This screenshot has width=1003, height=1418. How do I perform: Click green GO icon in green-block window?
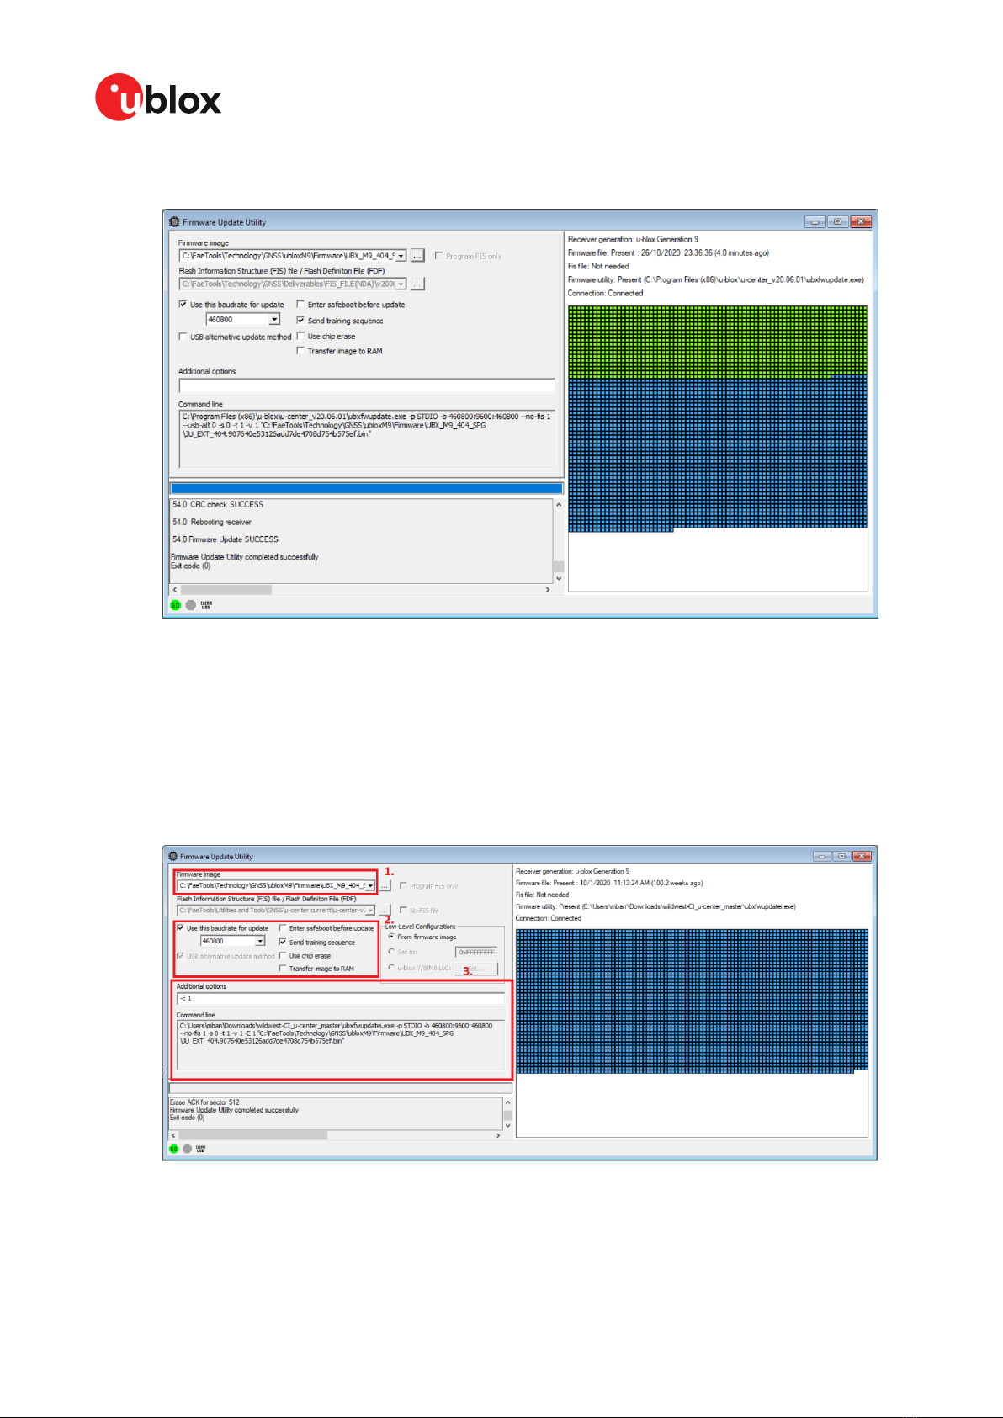pos(176,605)
